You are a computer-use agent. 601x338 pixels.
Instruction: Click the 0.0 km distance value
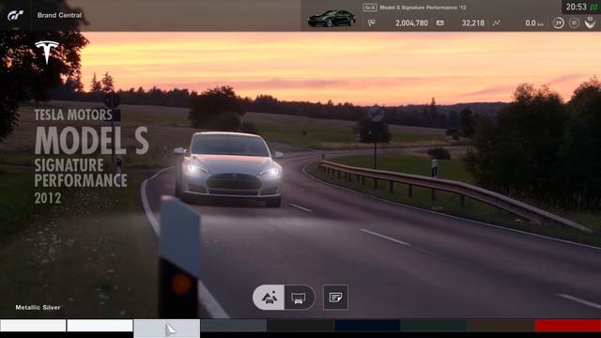(534, 23)
